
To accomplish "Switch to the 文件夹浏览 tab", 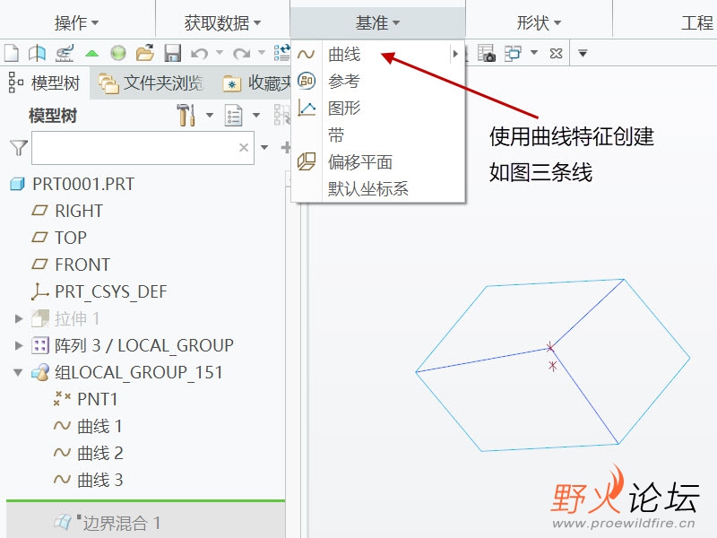I will 151,83.
